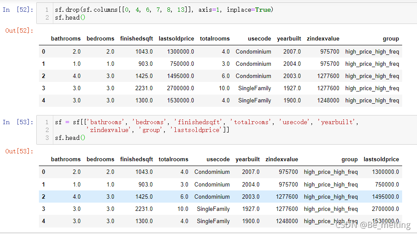Image resolution: width=417 pixels, height=234 pixels.
Task: Click 'yearbuilt' header in Out[52] table
Action: tap(289, 39)
